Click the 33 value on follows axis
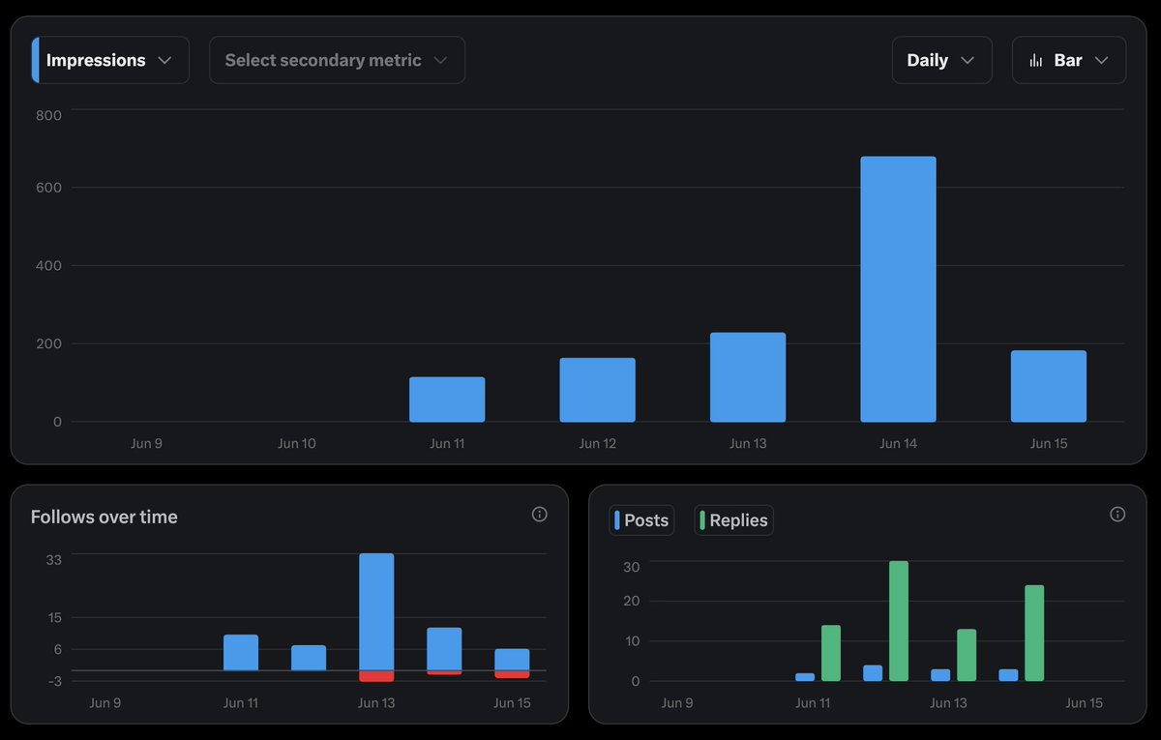1161x740 pixels. pyautogui.click(x=53, y=560)
